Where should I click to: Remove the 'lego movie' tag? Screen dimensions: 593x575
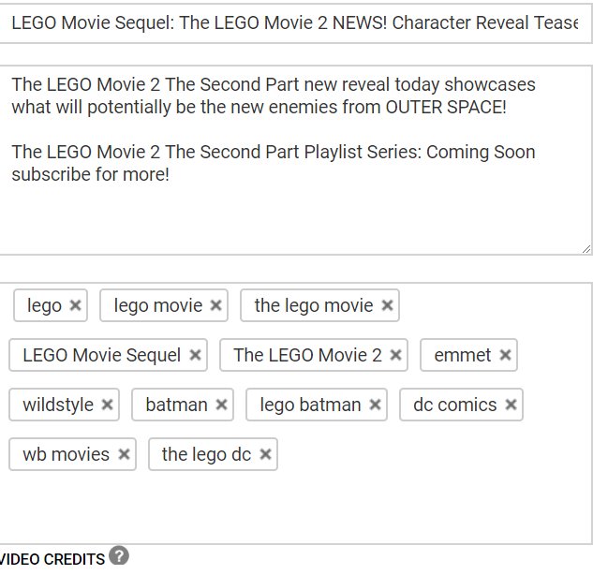click(216, 305)
